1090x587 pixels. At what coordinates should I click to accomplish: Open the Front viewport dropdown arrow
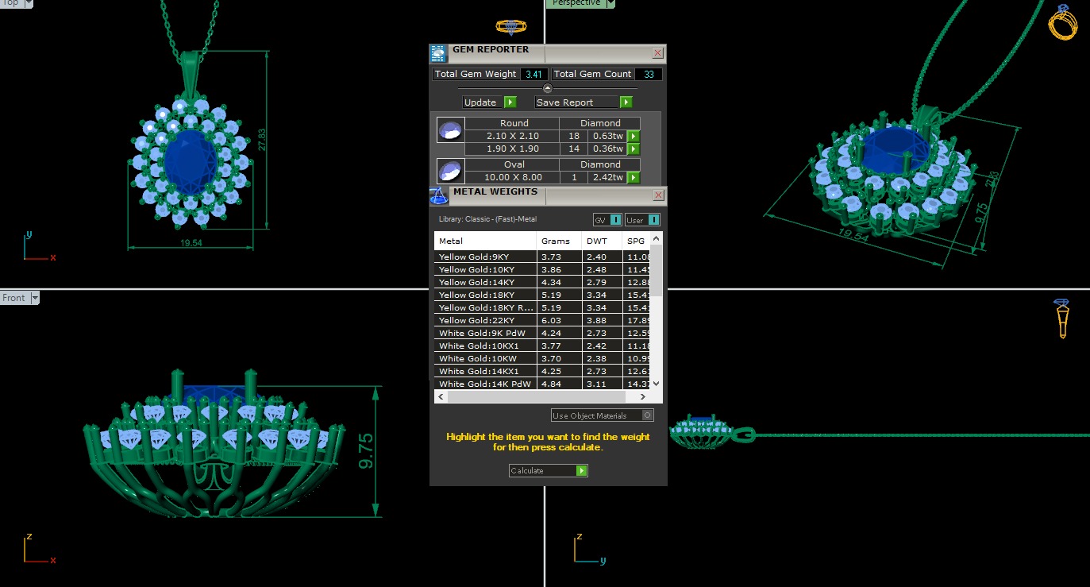click(x=35, y=298)
